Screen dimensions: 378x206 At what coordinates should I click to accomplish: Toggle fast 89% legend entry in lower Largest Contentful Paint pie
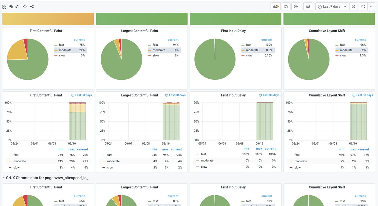[x=155, y=201]
